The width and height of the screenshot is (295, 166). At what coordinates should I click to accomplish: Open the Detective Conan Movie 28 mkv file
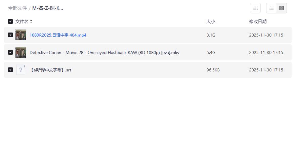coord(104,52)
